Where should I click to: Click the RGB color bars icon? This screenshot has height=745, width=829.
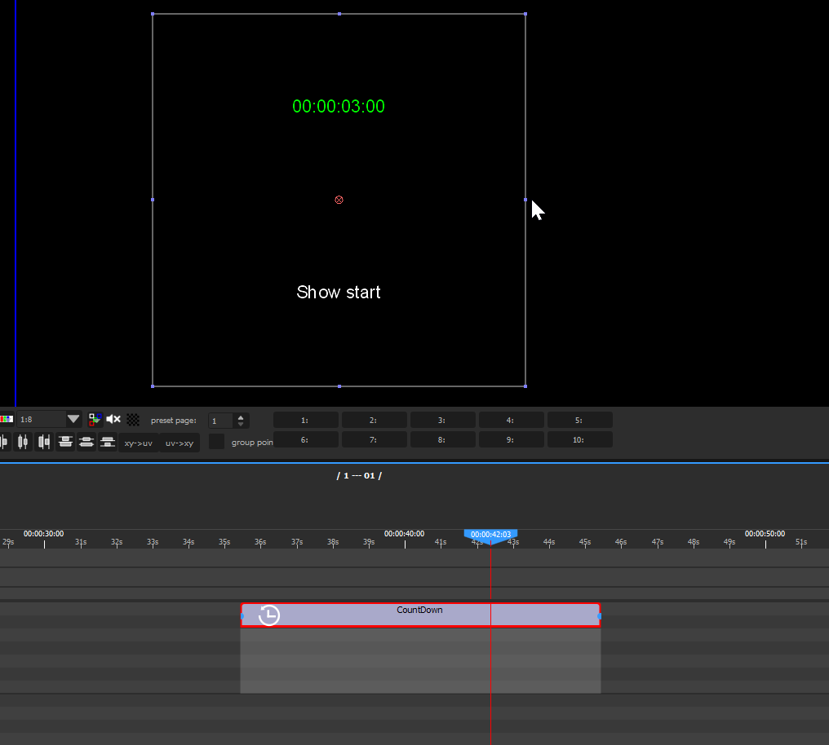pyautogui.click(x=7, y=420)
